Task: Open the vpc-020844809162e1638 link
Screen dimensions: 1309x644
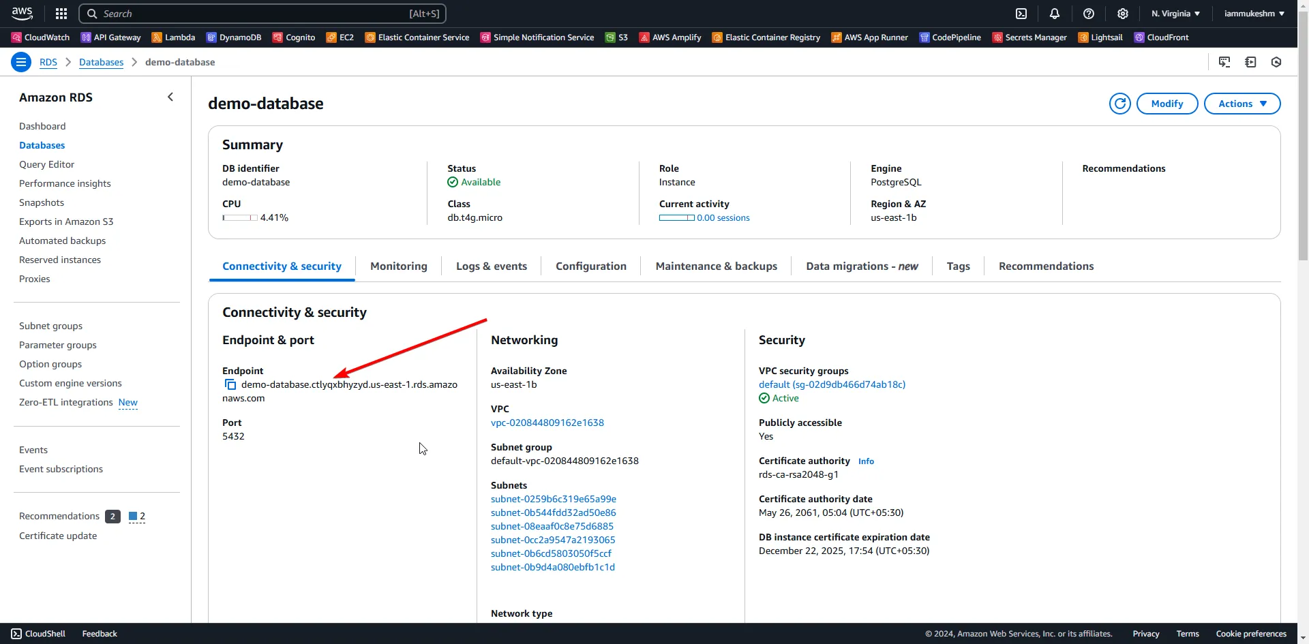Action: coord(547,423)
